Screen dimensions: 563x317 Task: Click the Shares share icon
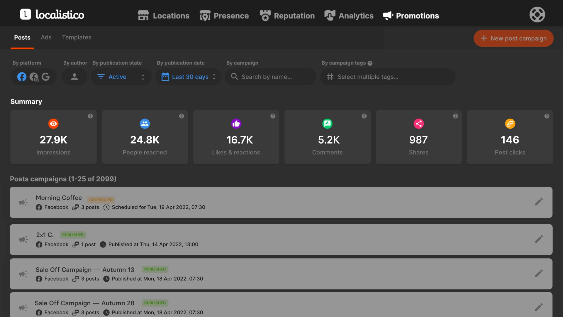pos(418,124)
